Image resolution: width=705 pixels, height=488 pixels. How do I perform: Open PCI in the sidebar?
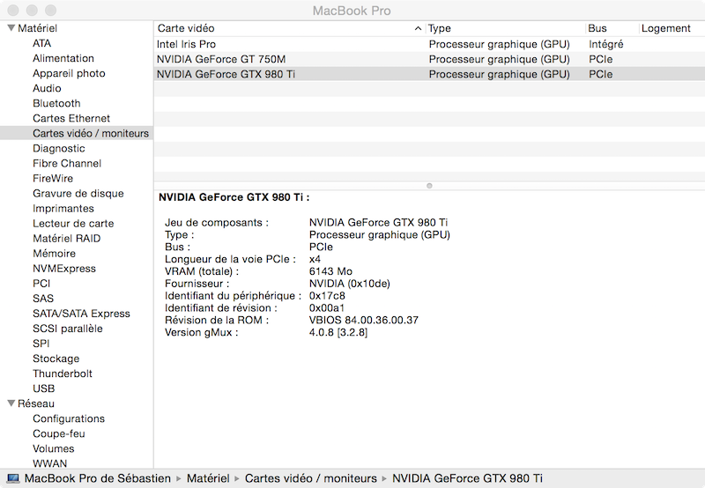(41, 284)
